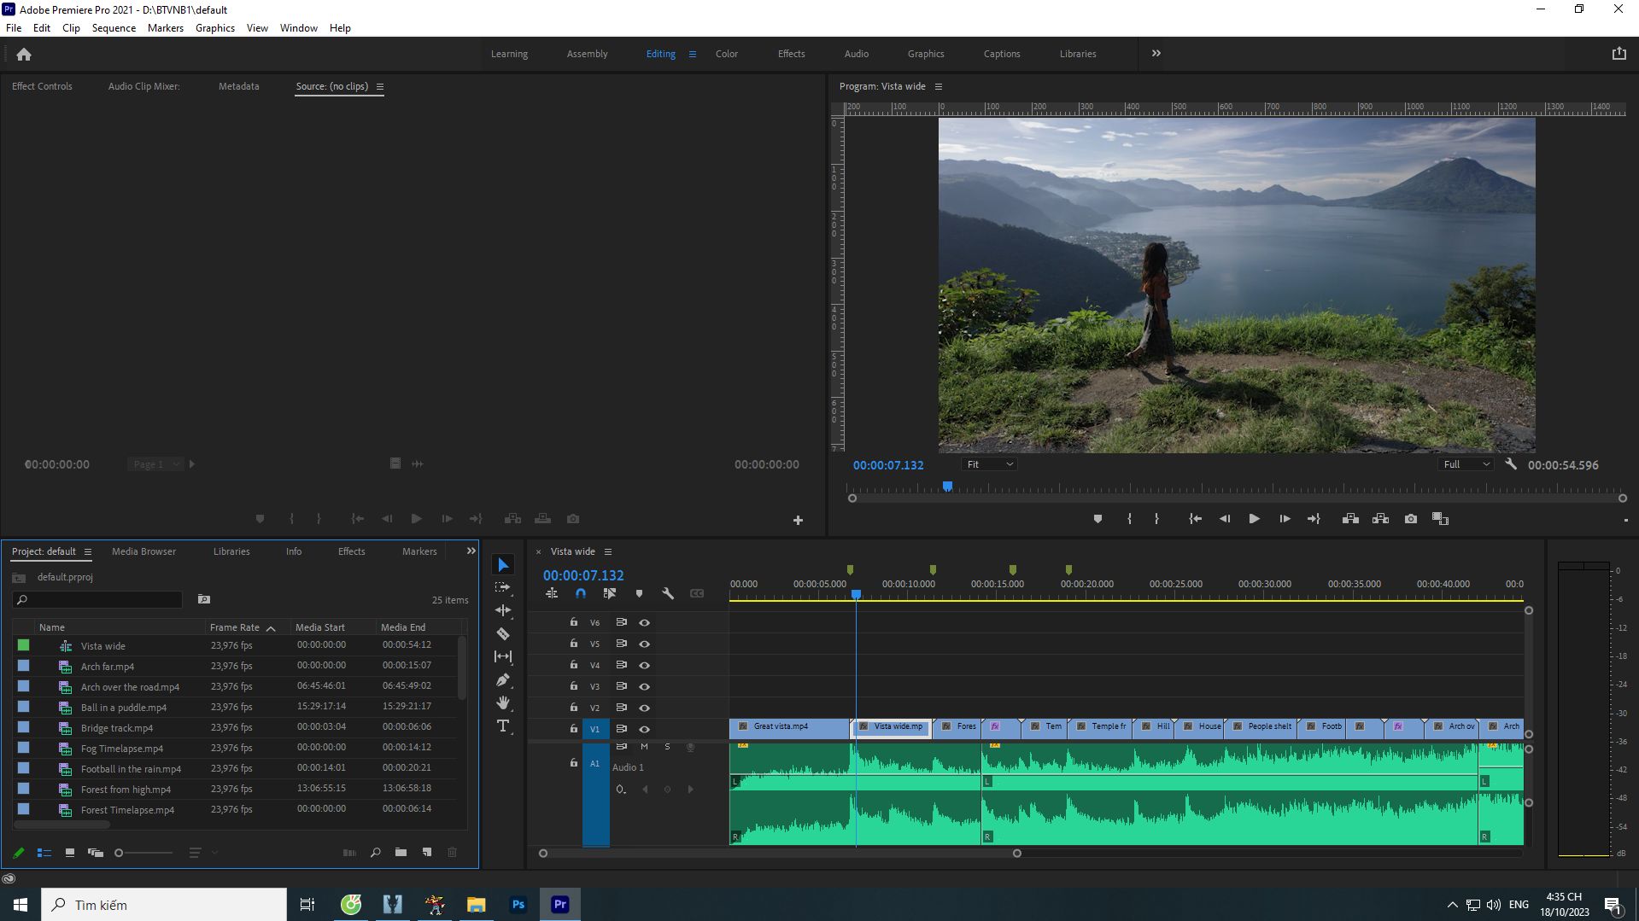Select the Razor tool
Screen dimensions: 1639x921
(503, 633)
